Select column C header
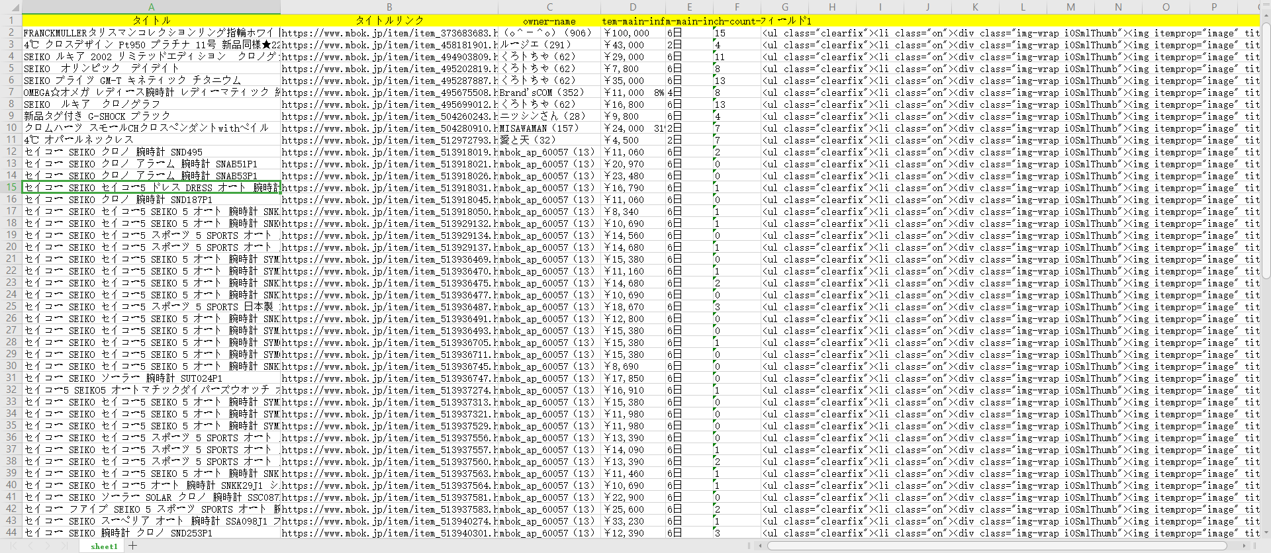This screenshot has height=553, width=1271. coord(549,7)
